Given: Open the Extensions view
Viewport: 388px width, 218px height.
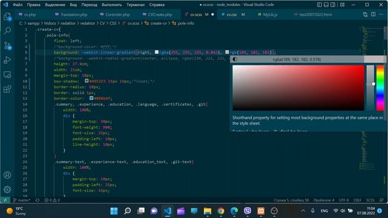Looking at the screenshot, I should [7, 89].
